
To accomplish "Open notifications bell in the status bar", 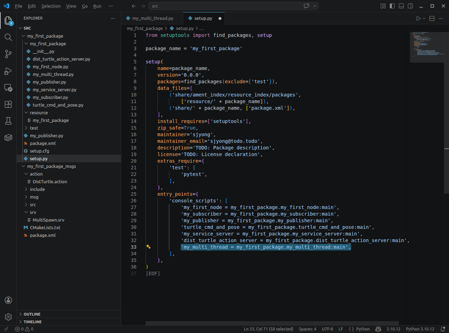I will pyautogui.click(x=443, y=329).
